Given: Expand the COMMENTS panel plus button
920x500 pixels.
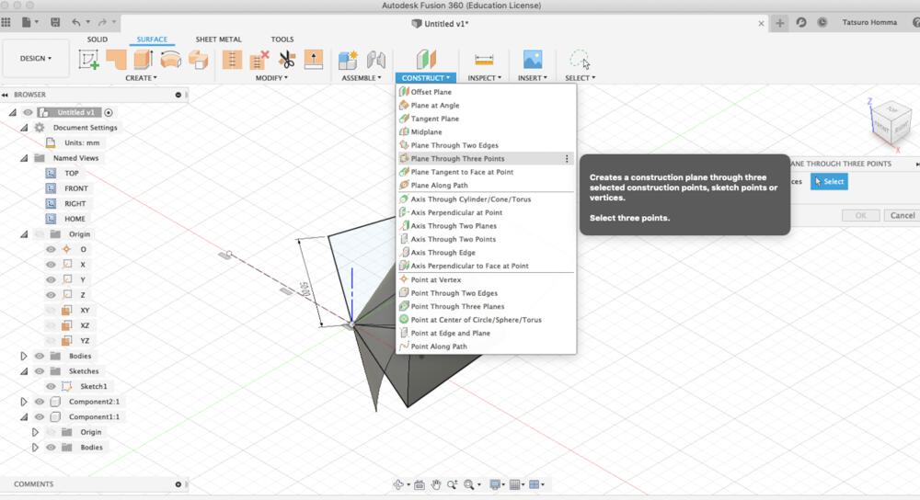Looking at the screenshot, I should [x=178, y=484].
